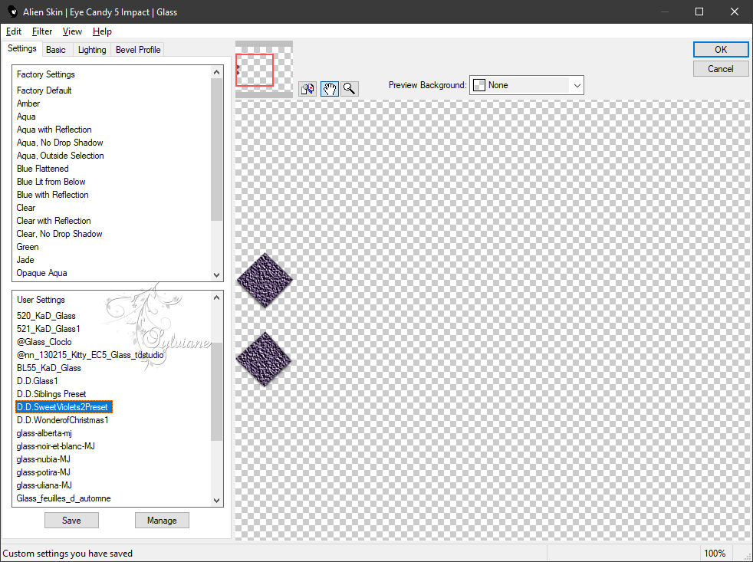Open the Help menu

102,31
